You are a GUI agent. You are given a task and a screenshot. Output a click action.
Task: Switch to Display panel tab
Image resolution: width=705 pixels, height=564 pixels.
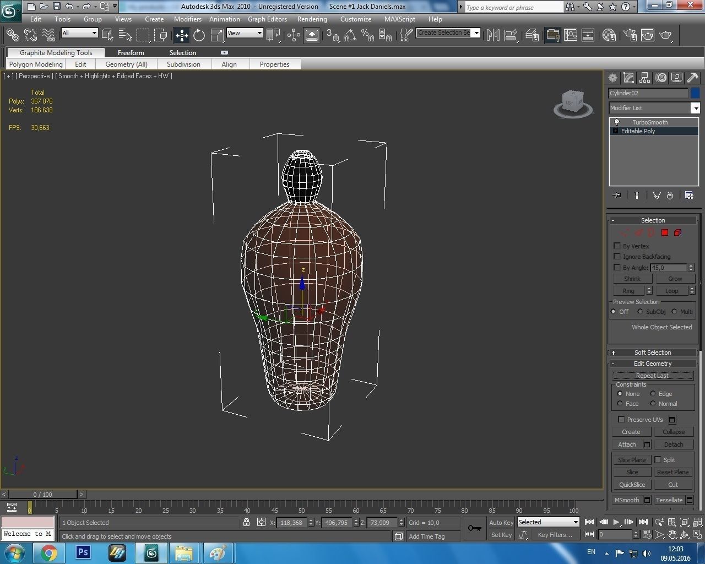[x=677, y=78]
